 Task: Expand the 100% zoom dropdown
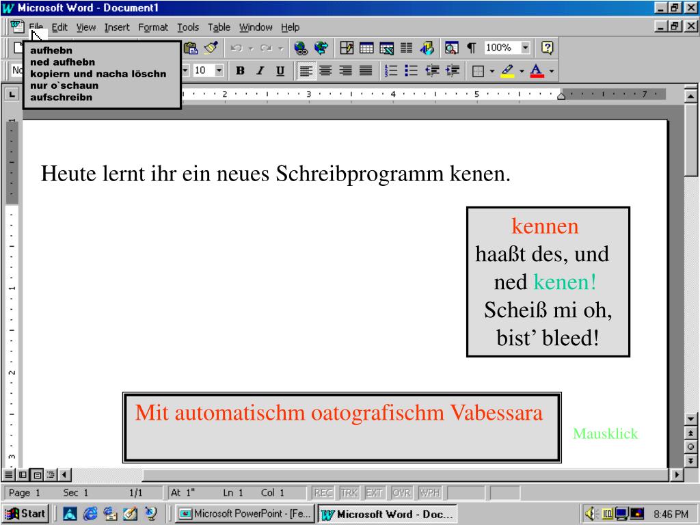(x=526, y=47)
